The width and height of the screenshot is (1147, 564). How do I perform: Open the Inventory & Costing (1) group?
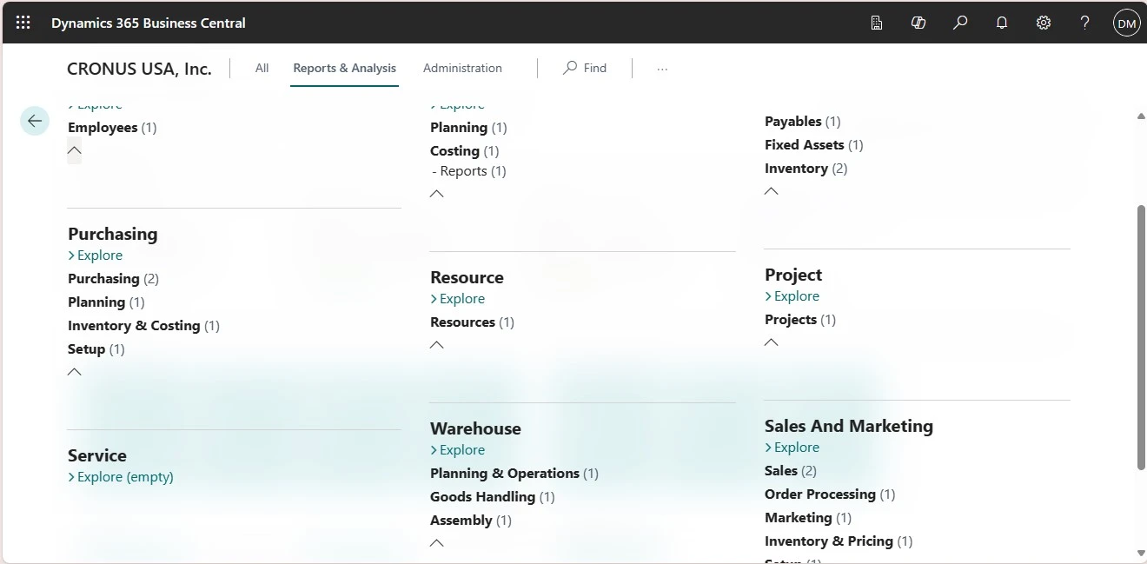tap(144, 326)
